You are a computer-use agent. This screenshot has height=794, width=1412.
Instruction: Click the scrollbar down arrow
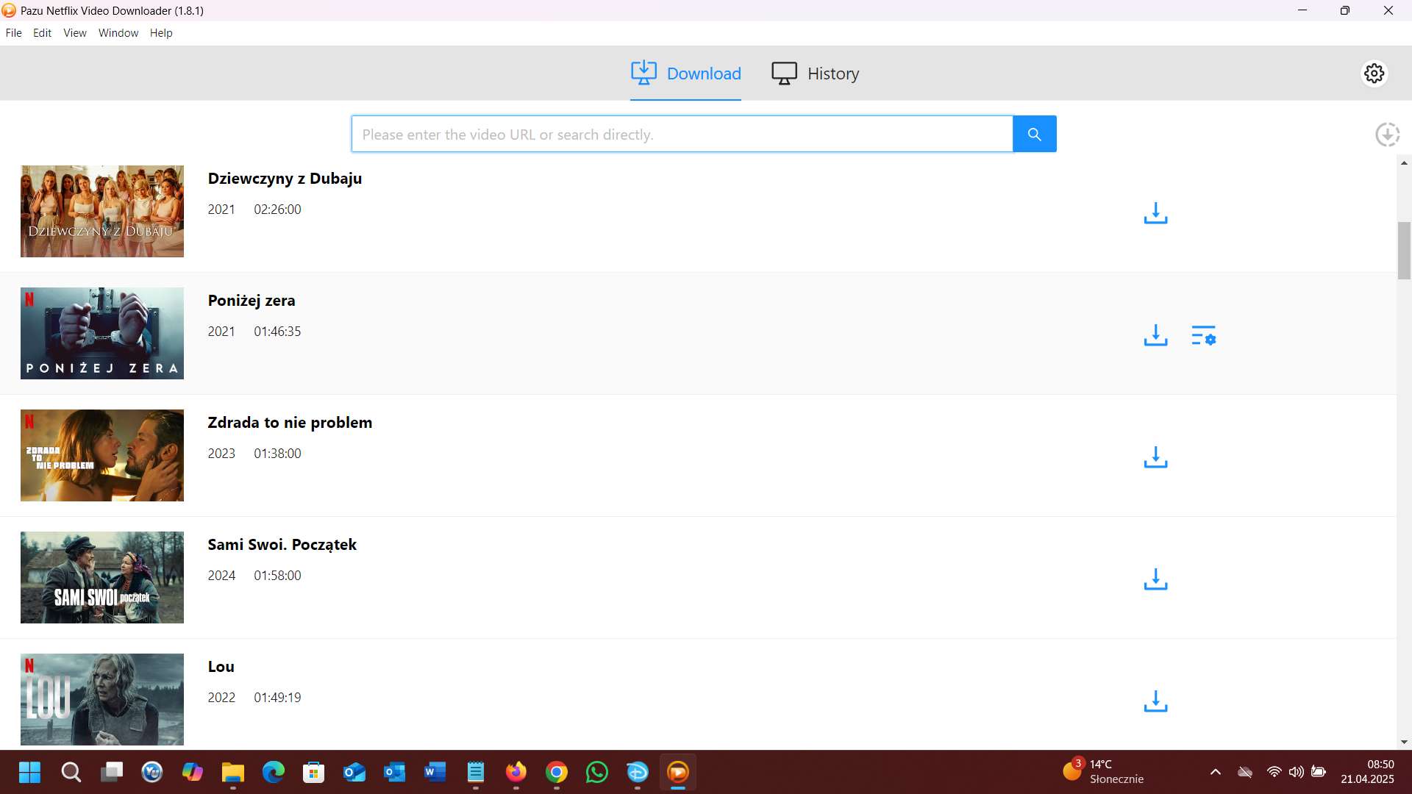[1404, 742]
